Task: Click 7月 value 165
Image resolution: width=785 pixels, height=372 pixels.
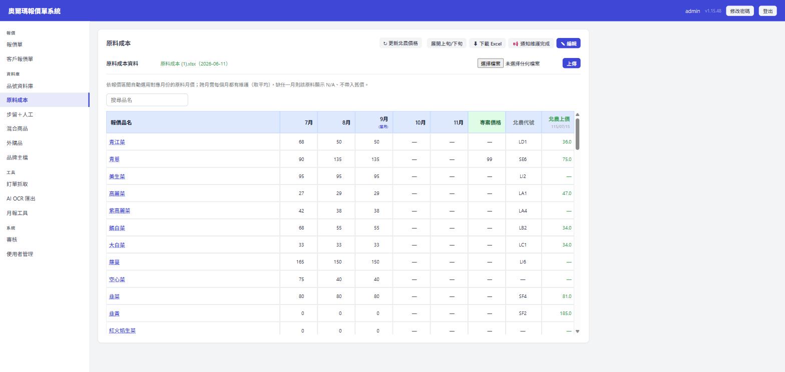Action: click(x=300, y=262)
